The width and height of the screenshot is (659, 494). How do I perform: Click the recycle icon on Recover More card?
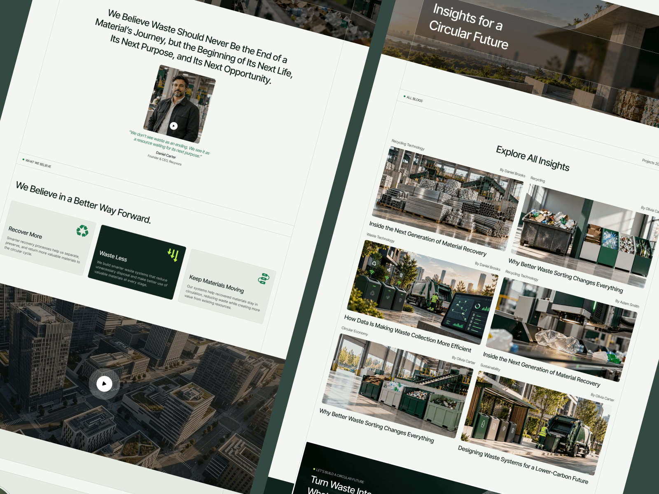pyautogui.click(x=82, y=231)
